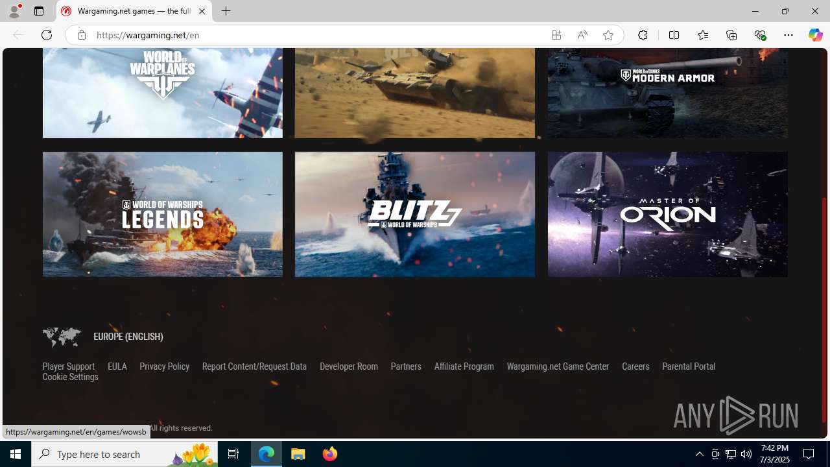Open the Copilot sidebar
This screenshot has width=830, height=467.
[815, 35]
